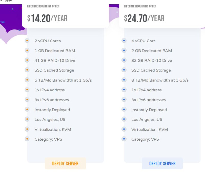
Task: Click orange bullet beside 41 GB RAID-10 Drive
Action: click(x=27, y=60)
